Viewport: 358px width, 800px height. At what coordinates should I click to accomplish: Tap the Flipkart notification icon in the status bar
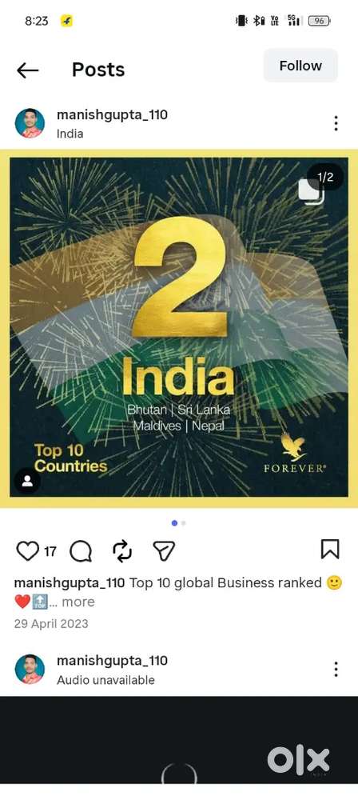pyautogui.click(x=66, y=21)
